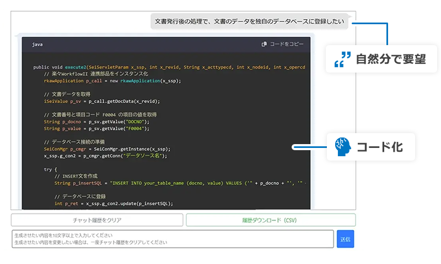Viewport: 441px width, 264px height.
Task: Click the 自然分で要望 callout label
Action: [391, 59]
